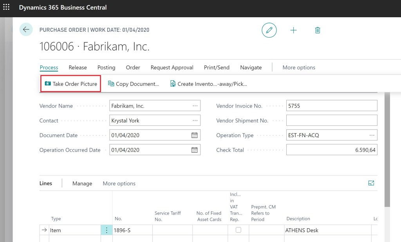
Task: Click the Vendor Shipment No. field
Action: 331,121
